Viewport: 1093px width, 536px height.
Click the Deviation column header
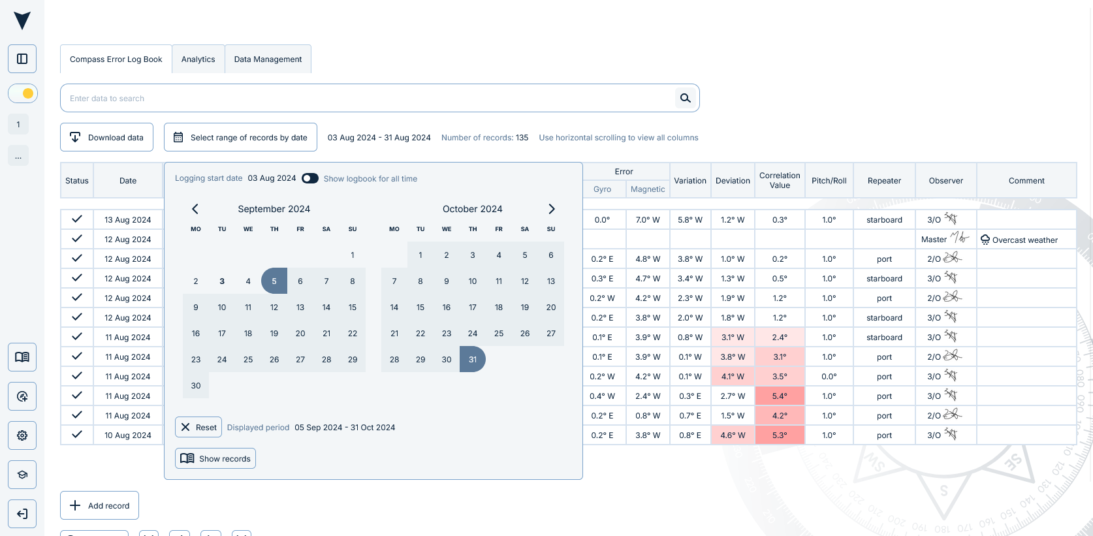tap(733, 180)
